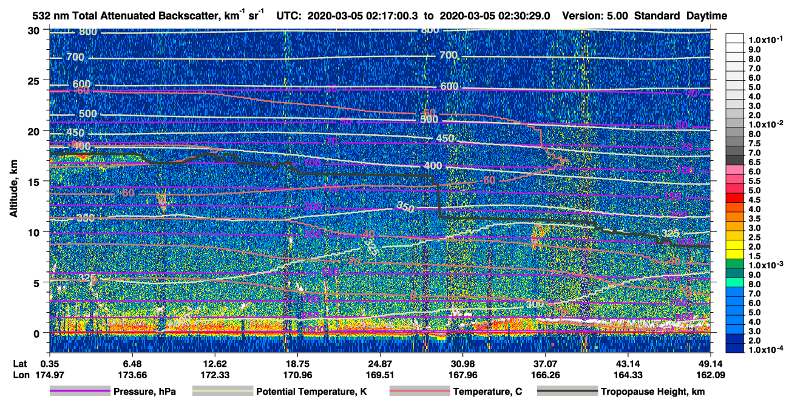Image resolution: width=789 pixels, height=405 pixels.
Task: Click the Temperature, C salmon legend line
Action: click(x=419, y=392)
